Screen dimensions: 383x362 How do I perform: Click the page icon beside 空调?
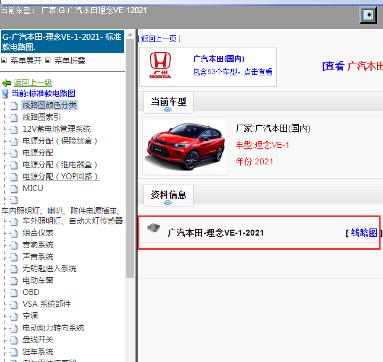tap(14, 316)
